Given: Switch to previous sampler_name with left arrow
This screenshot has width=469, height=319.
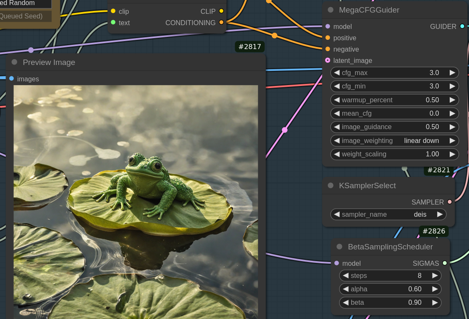Looking at the screenshot, I should coord(337,214).
